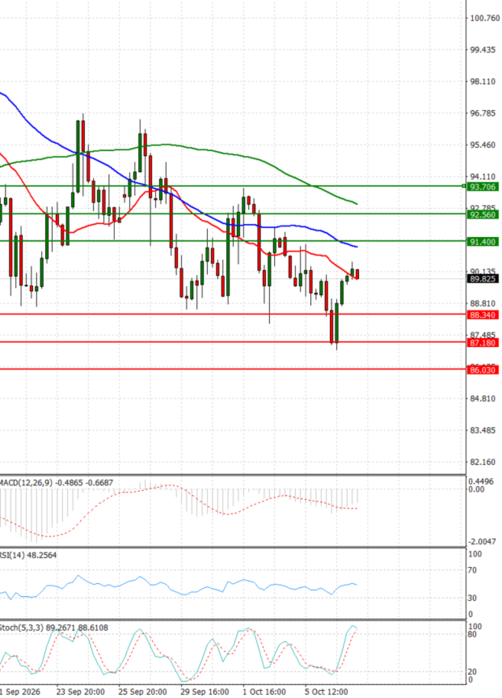The height and width of the screenshot is (698, 502).
Task: Click the 88.340 red support label
Action: pyautogui.click(x=482, y=315)
